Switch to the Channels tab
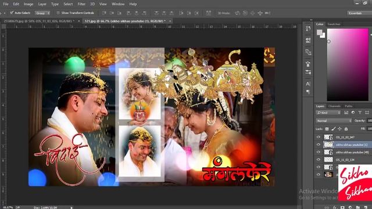The width and height of the screenshot is (372, 209). (x=335, y=106)
